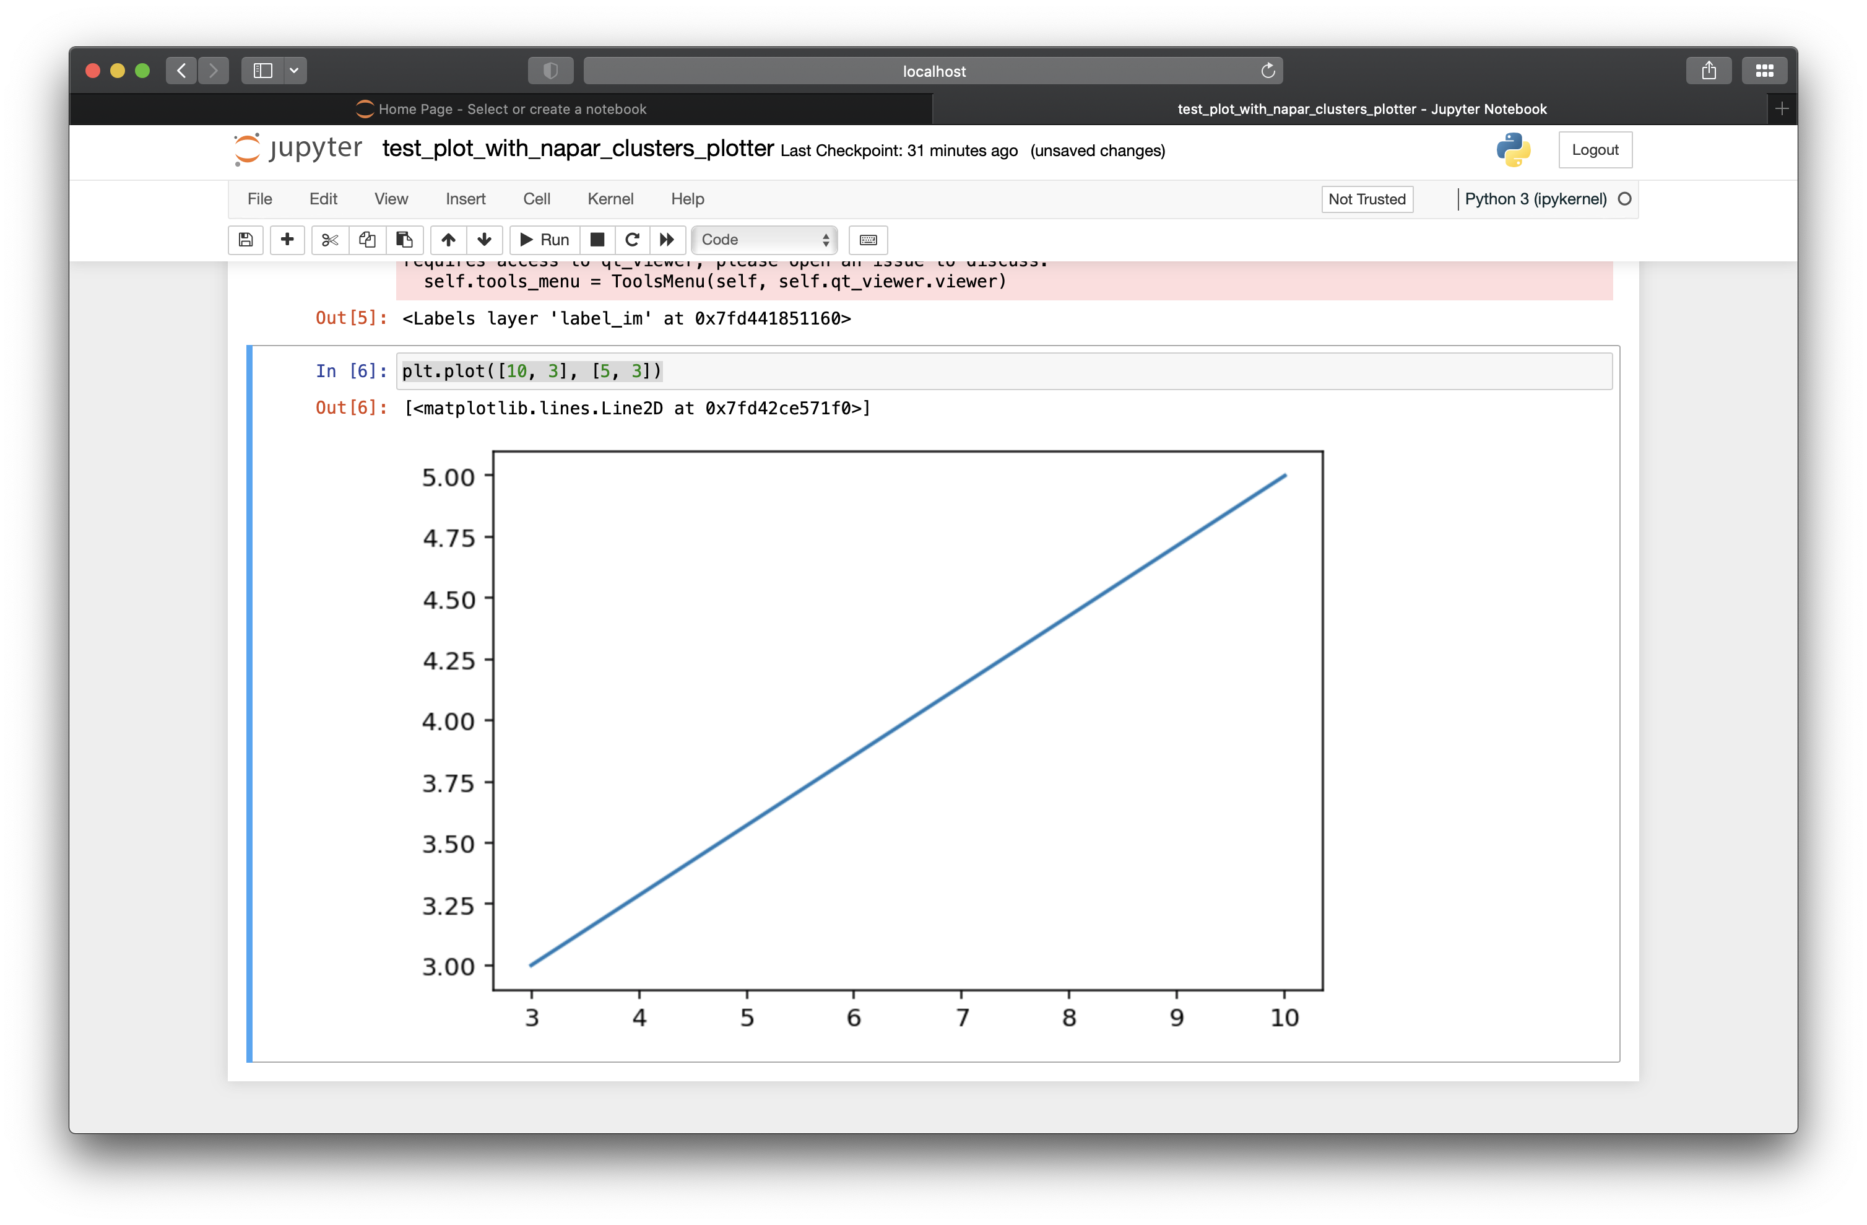This screenshot has height=1225, width=1867.
Task: Expand the sidebar options chevron
Action: coord(294,70)
